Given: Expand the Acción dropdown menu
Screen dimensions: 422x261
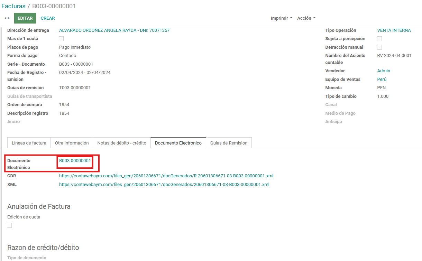Looking at the screenshot, I should tap(306, 18).
